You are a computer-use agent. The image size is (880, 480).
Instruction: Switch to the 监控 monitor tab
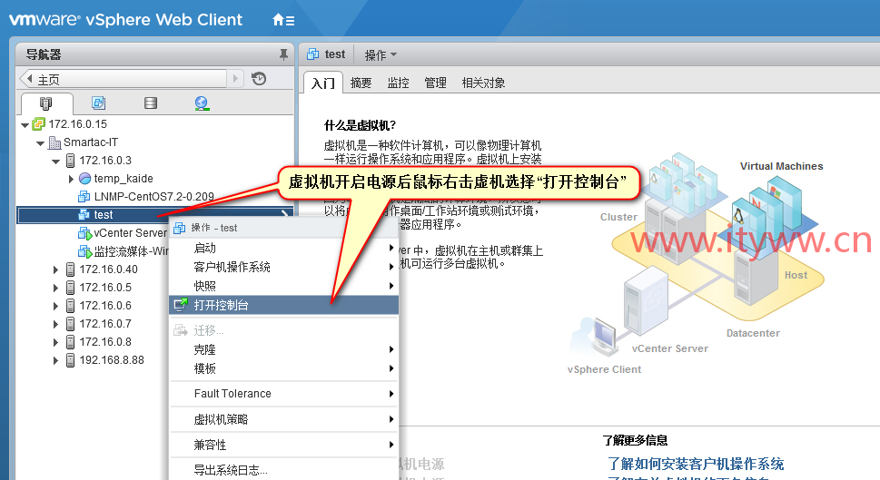(x=399, y=83)
